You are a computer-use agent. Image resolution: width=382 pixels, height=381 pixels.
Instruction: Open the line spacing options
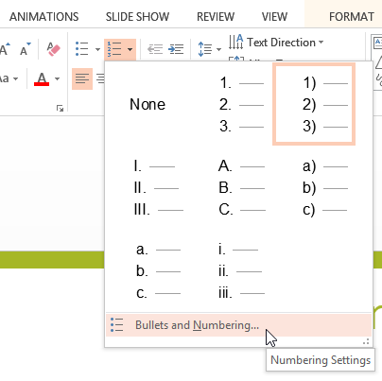coord(205,49)
